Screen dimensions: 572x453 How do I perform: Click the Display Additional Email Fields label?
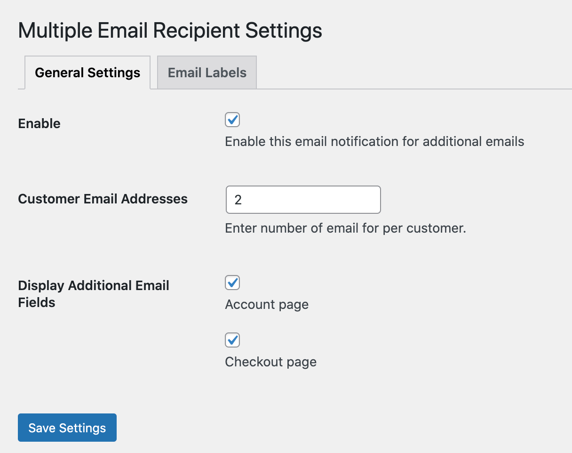[94, 294]
